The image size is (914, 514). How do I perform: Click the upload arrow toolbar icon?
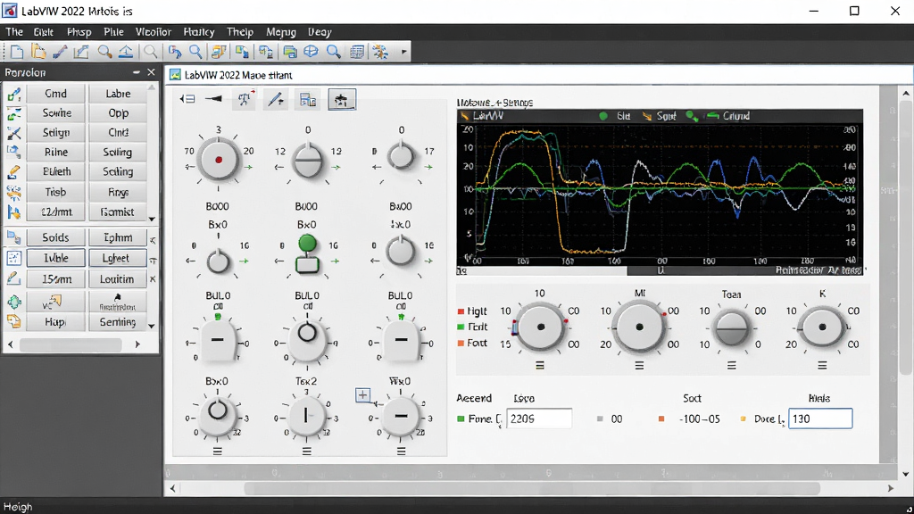pyautogui.click(x=126, y=52)
